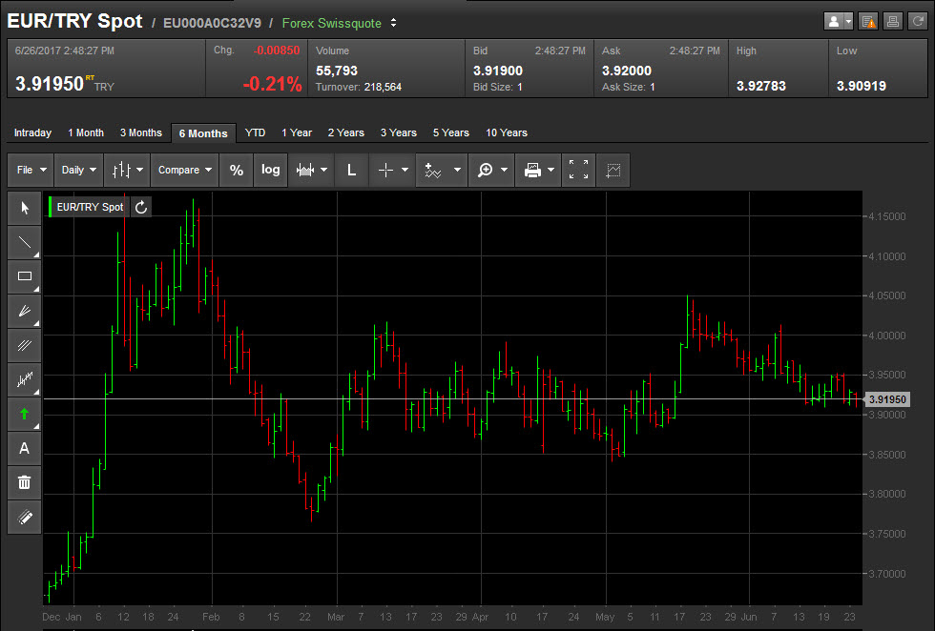Toggle logarithmic scale with log button
935x631 pixels.
tap(271, 170)
